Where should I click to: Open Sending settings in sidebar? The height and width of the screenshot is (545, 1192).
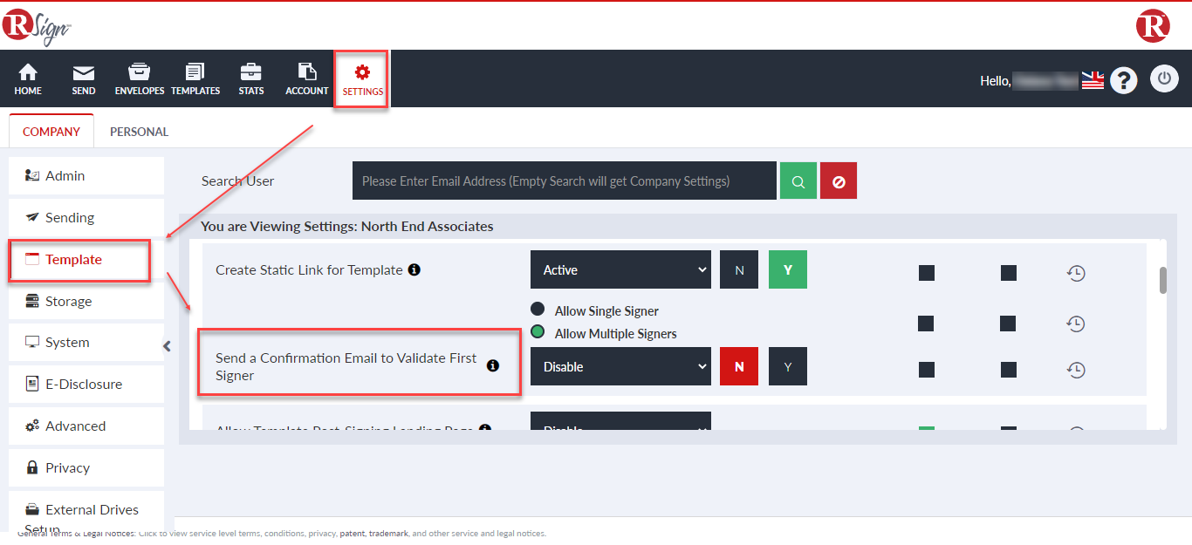(86, 217)
